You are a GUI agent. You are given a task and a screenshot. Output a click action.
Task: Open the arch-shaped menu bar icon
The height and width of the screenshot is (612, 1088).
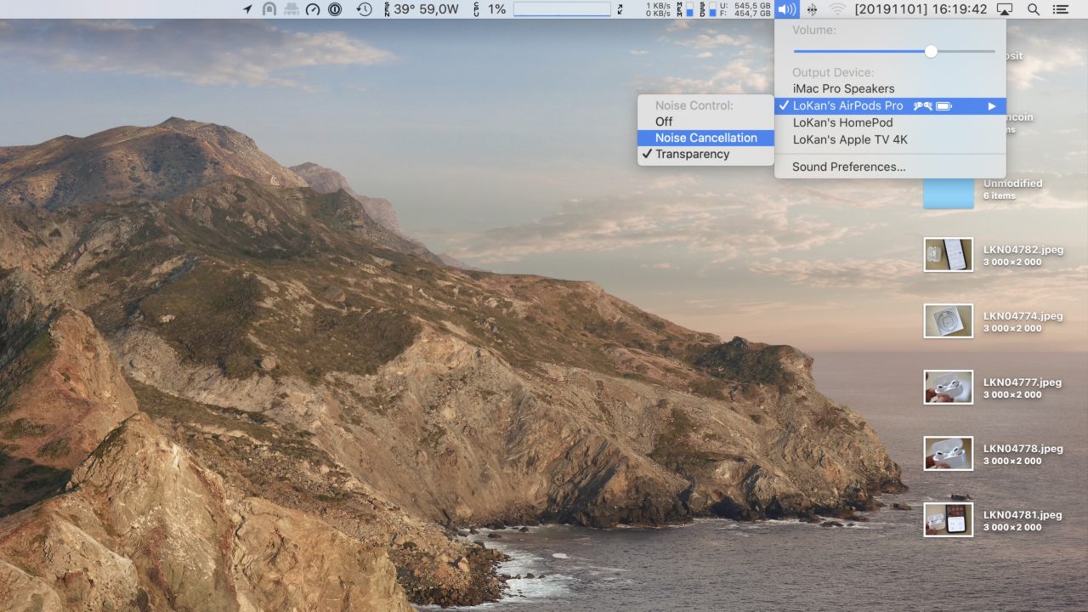pyautogui.click(x=269, y=9)
